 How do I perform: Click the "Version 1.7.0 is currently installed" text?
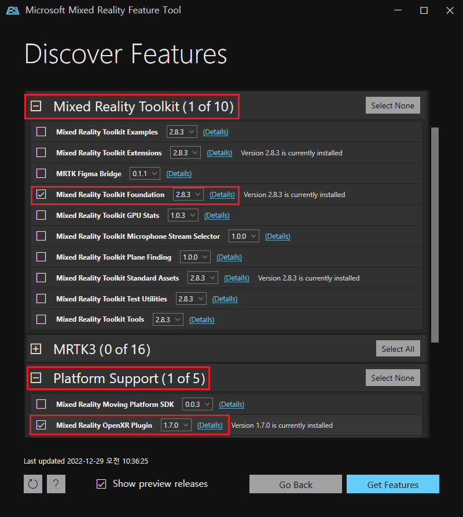pos(282,425)
